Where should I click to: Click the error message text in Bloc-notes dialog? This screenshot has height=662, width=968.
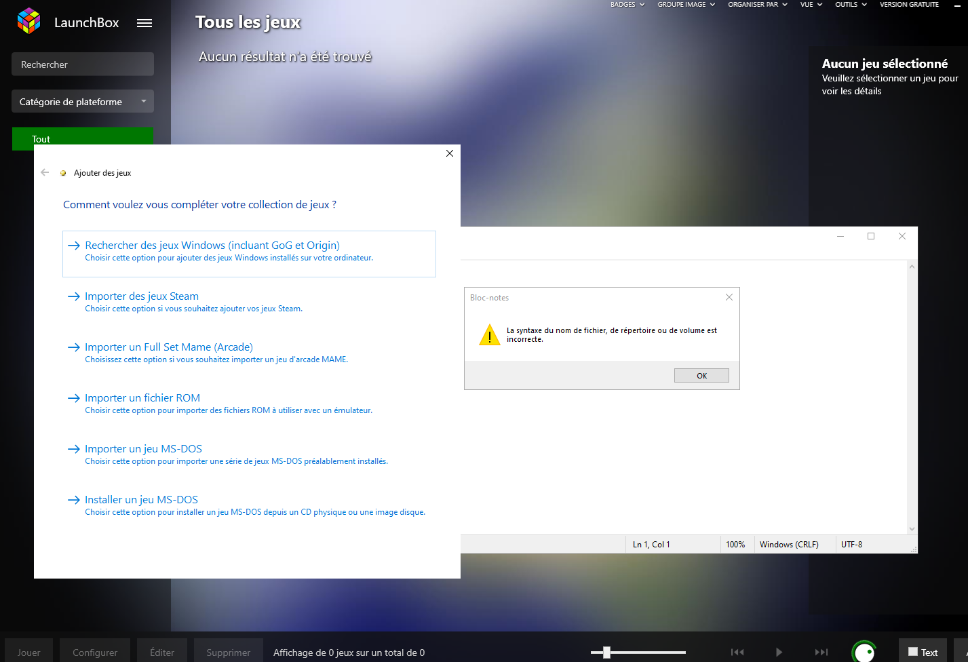[x=612, y=335]
